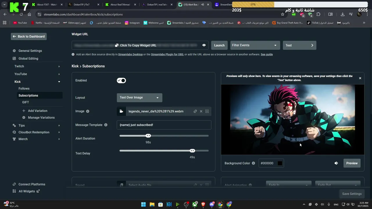Open Windows Start menu

[143, 204]
